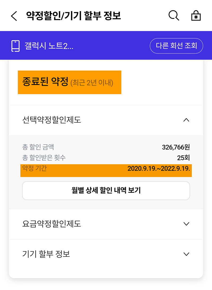The height and width of the screenshot is (290, 212).
Task: Tap the 약정할인/기기 할부 정보 page title
Action: coord(73,16)
